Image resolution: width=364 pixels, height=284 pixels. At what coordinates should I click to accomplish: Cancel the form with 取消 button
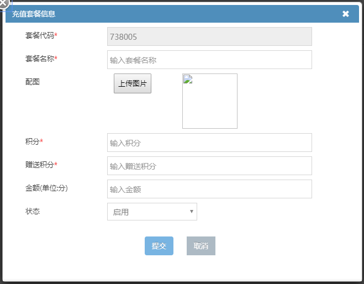201,246
